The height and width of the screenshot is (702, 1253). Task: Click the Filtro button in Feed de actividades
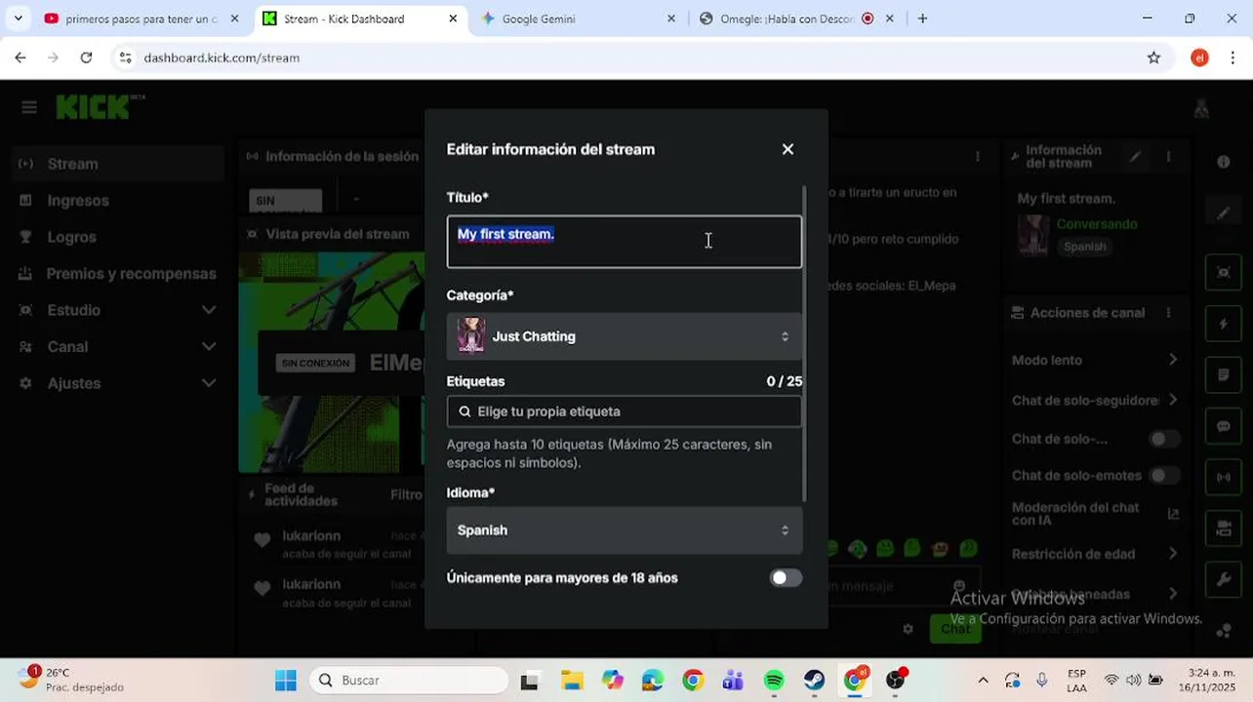tap(406, 494)
